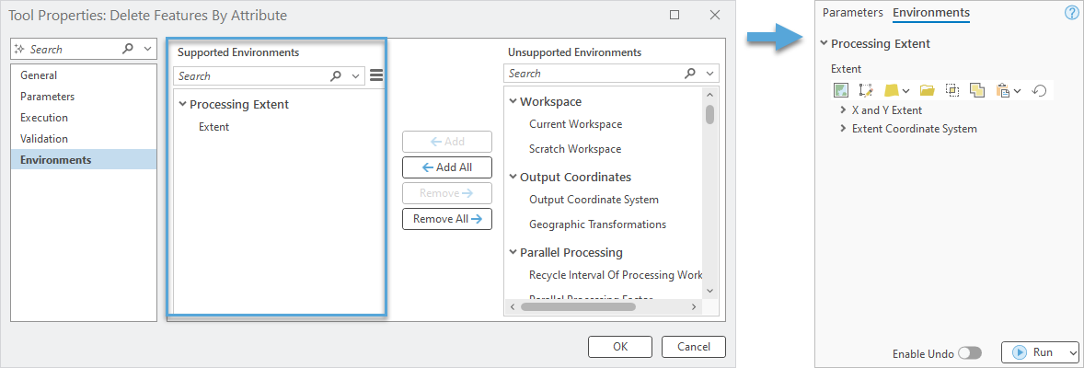Click the Intersection of Inputs extent icon

[x=952, y=90]
